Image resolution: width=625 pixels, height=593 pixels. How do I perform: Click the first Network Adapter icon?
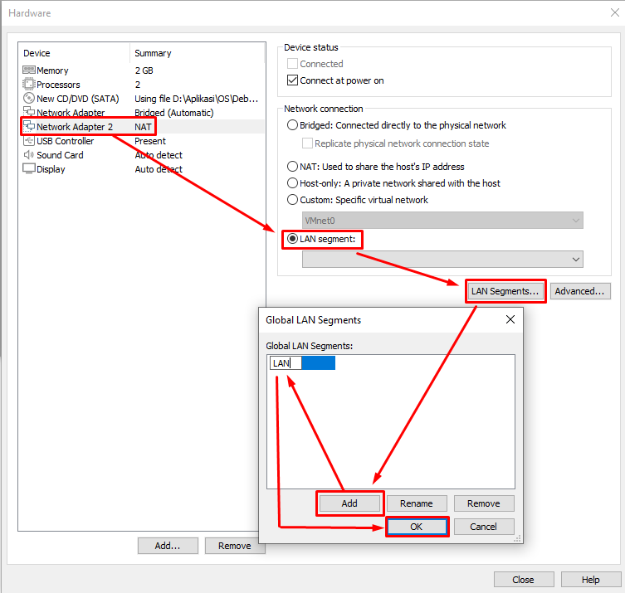29,113
